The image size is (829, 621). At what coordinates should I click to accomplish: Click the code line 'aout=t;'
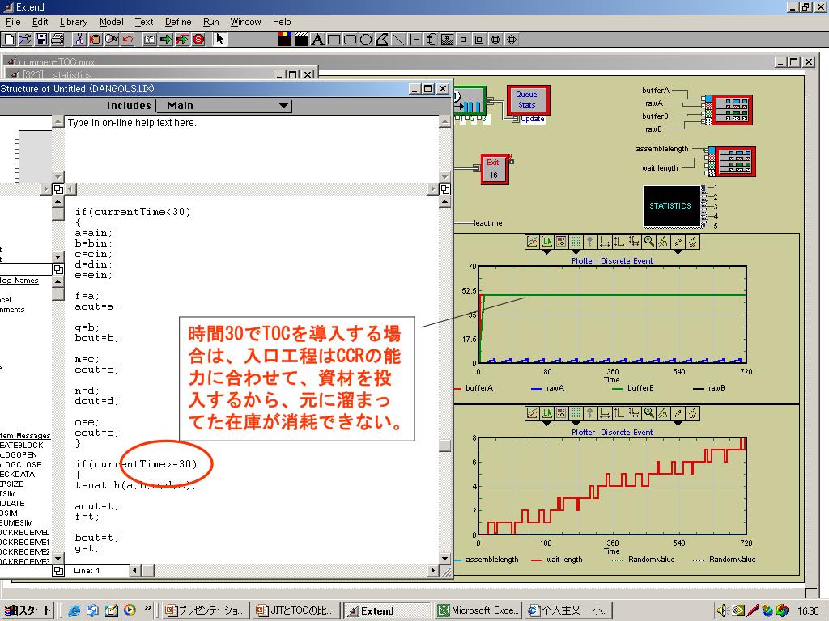click(x=97, y=506)
